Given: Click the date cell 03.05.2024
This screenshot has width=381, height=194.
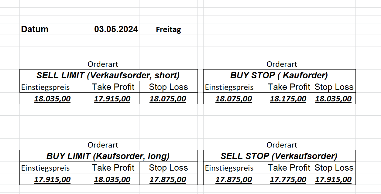Looking at the screenshot, I should (116, 29).
